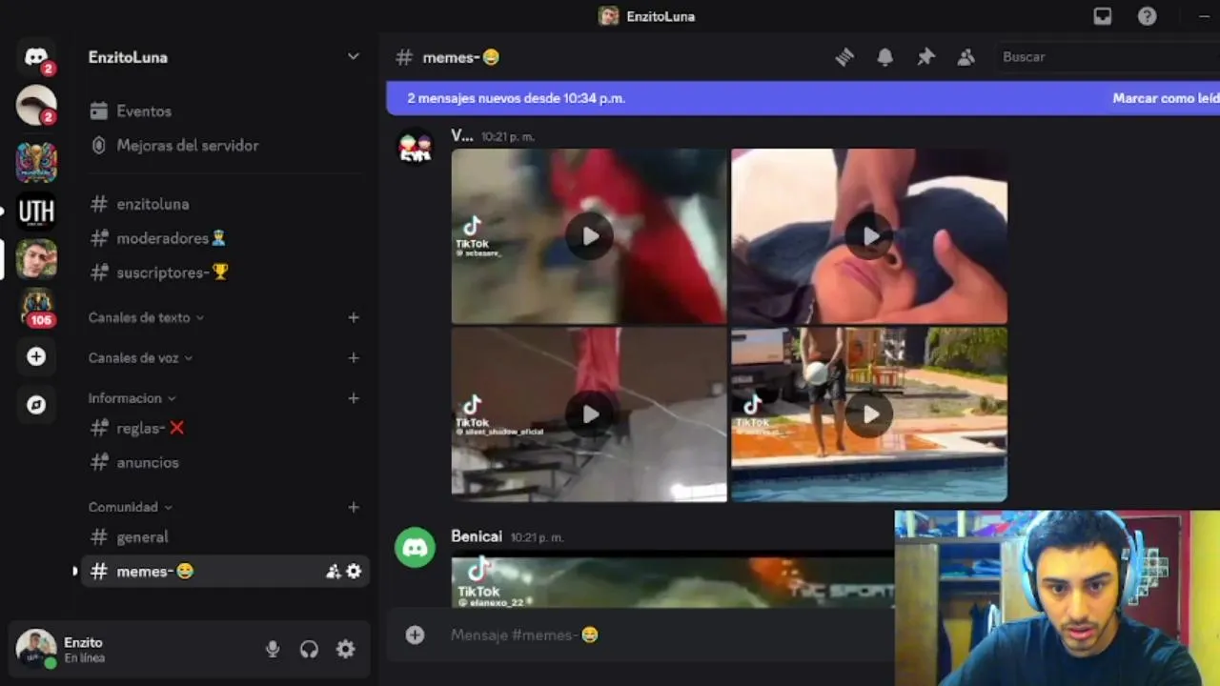Viewport: 1220px width, 686px height.
Task: Open Explore Discoverable Servers compass icon
Action: pos(36,405)
